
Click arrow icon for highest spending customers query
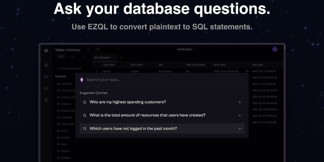click(239, 102)
